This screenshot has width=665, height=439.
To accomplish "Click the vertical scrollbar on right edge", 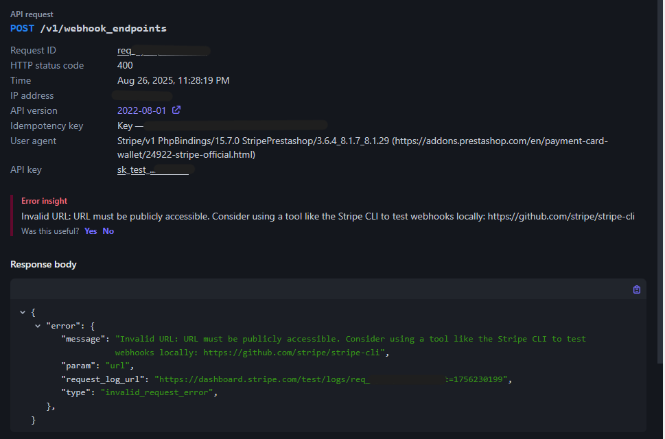I will 660,181.
